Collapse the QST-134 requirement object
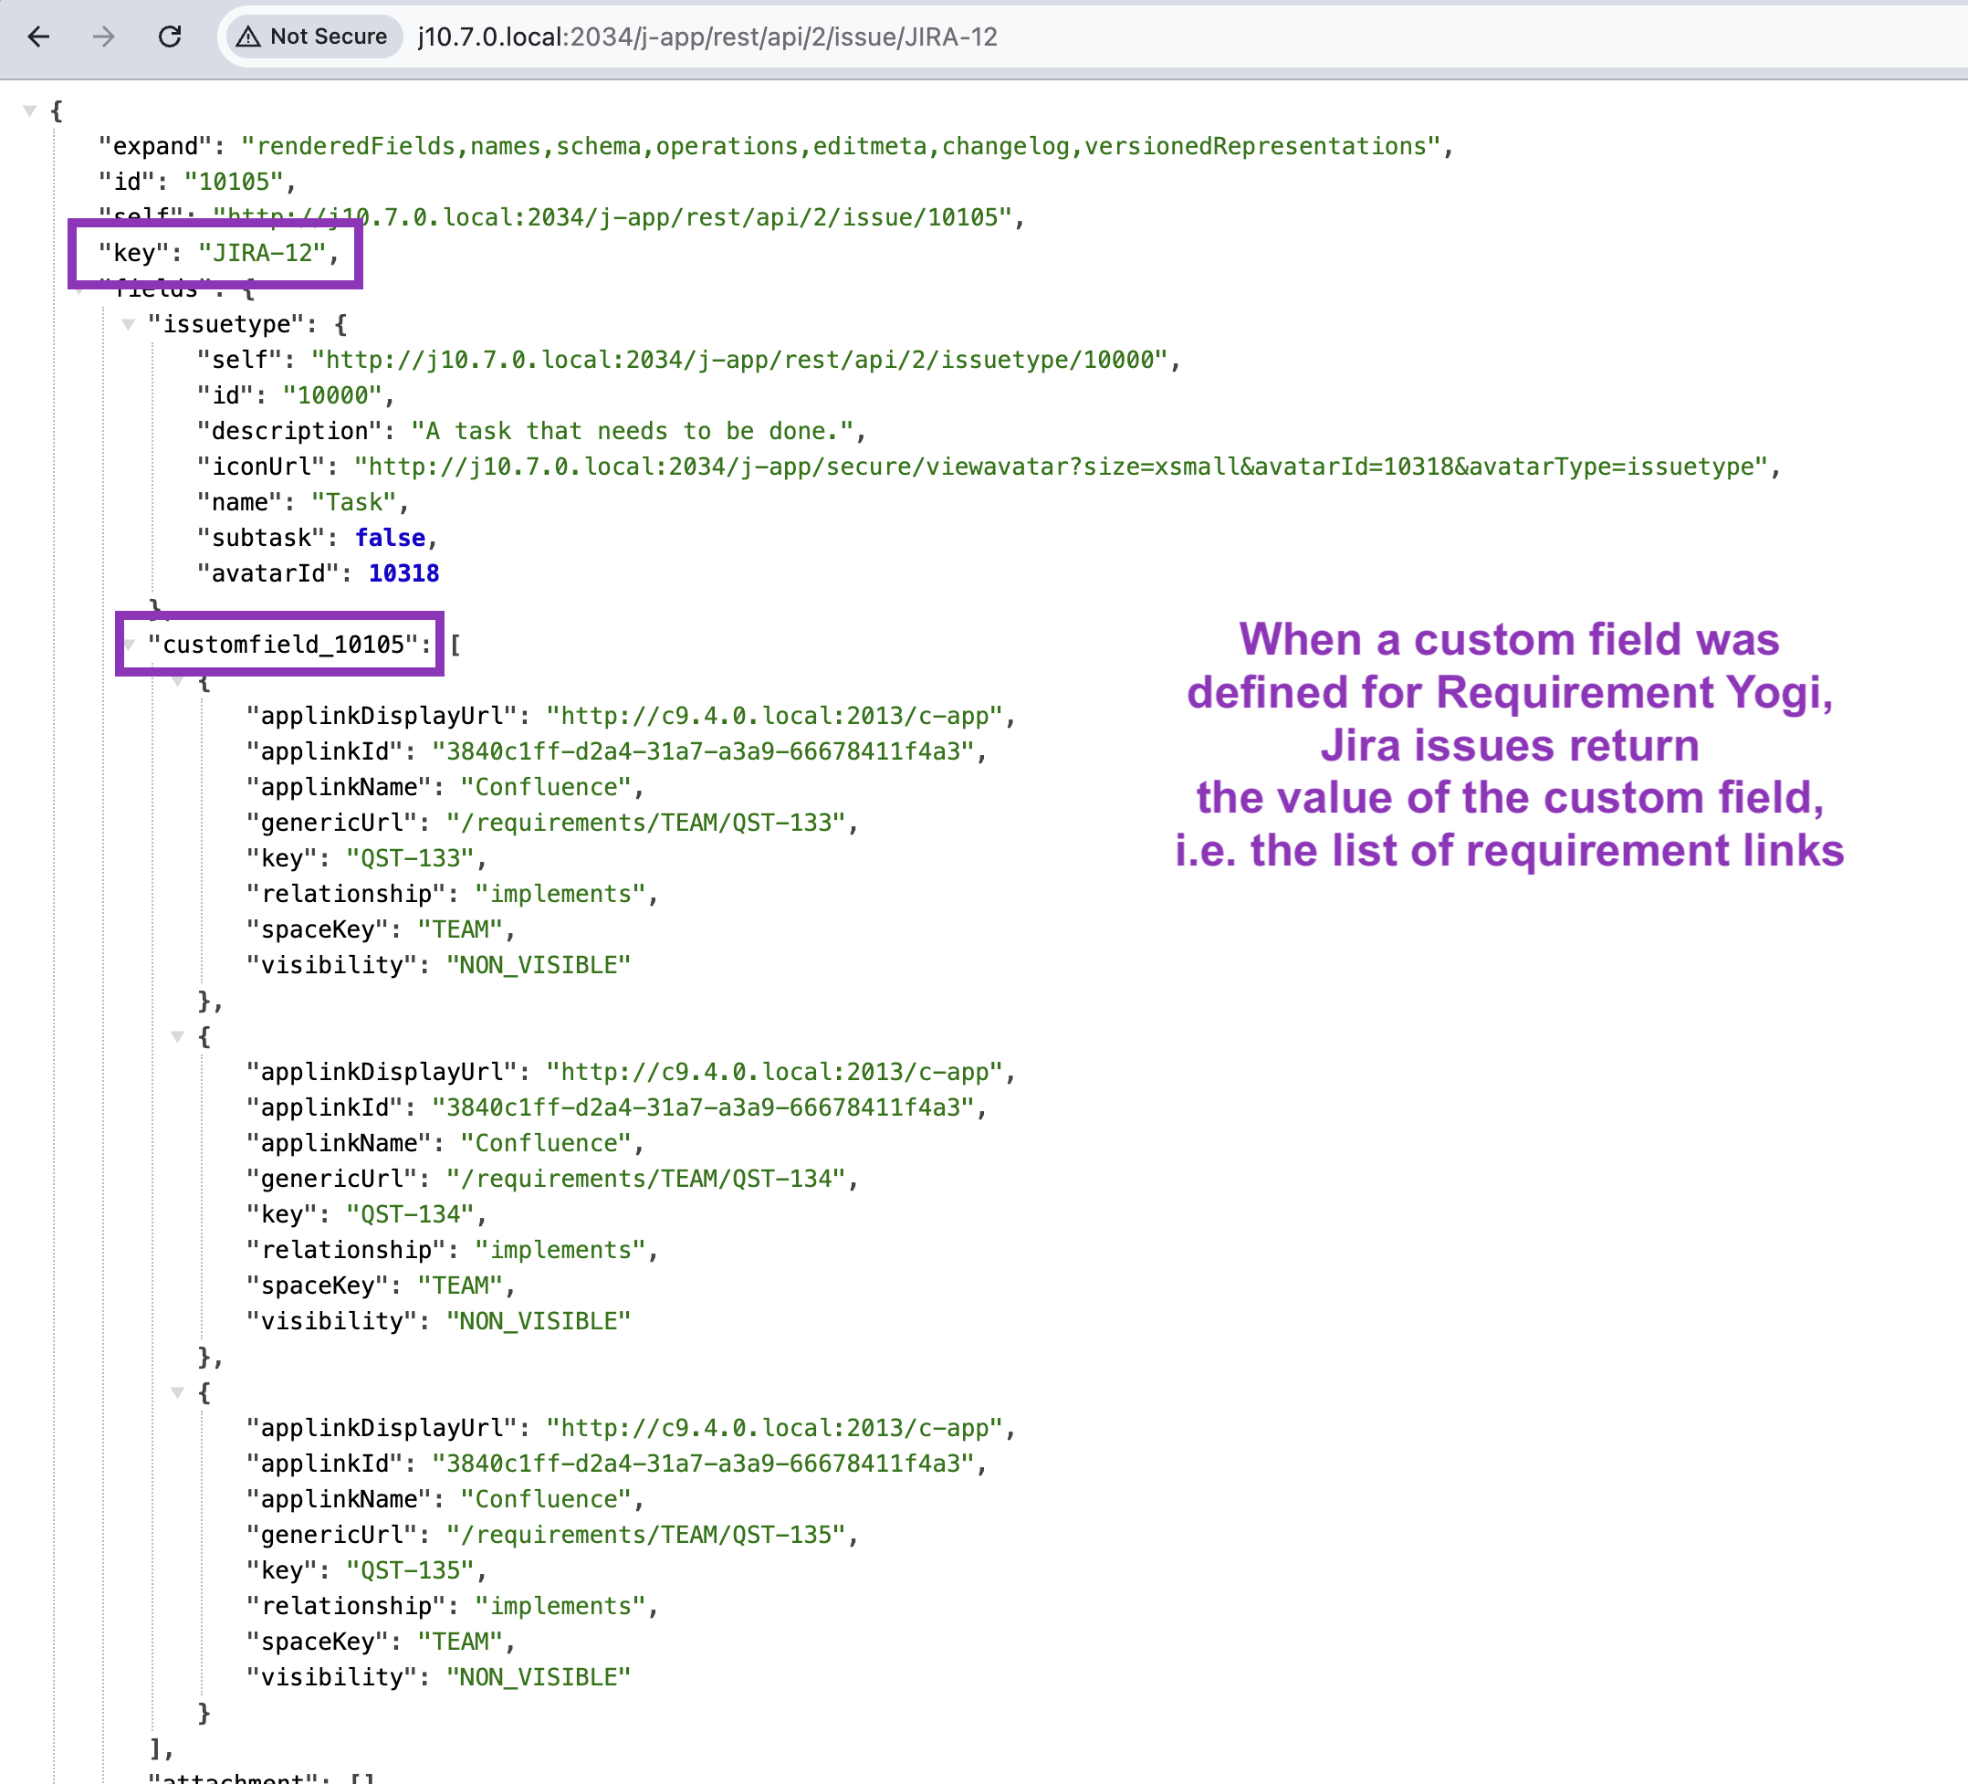The width and height of the screenshot is (1968, 1784). point(178,1036)
